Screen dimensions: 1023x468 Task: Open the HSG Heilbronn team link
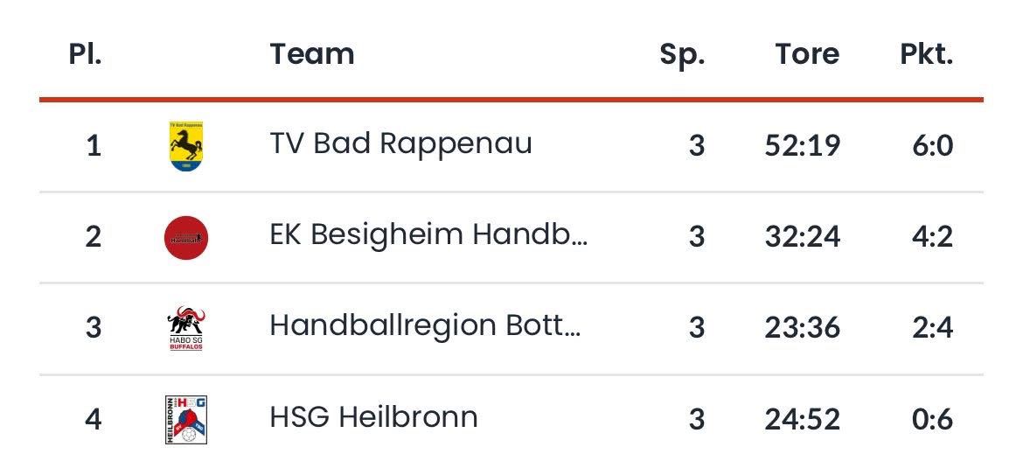pyautogui.click(x=373, y=416)
